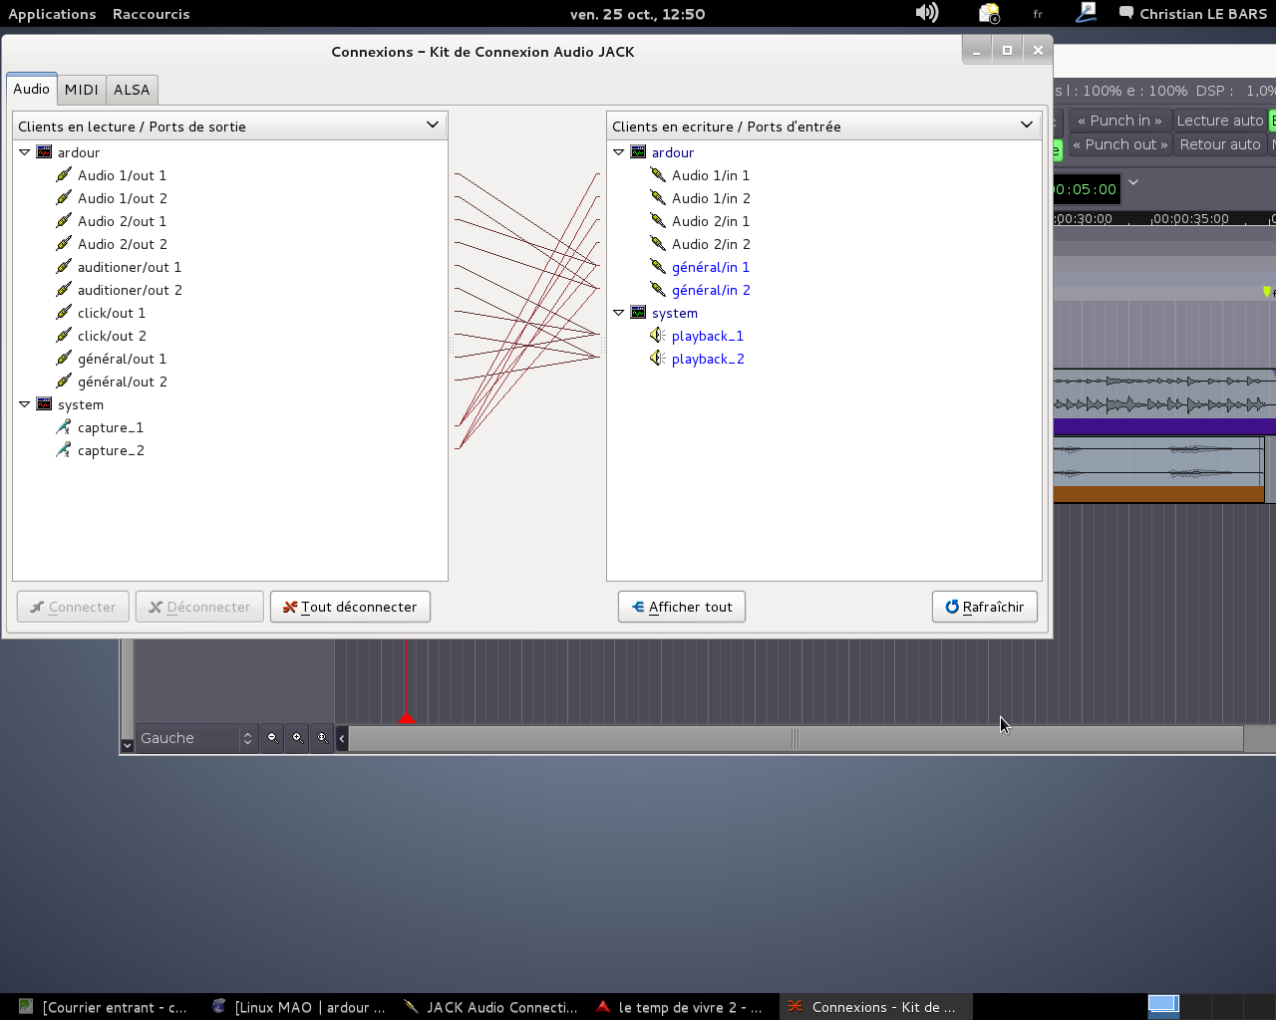The width and height of the screenshot is (1276, 1020).
Task: Collapse the ardour client in input ports
Action: coord(619,152)
